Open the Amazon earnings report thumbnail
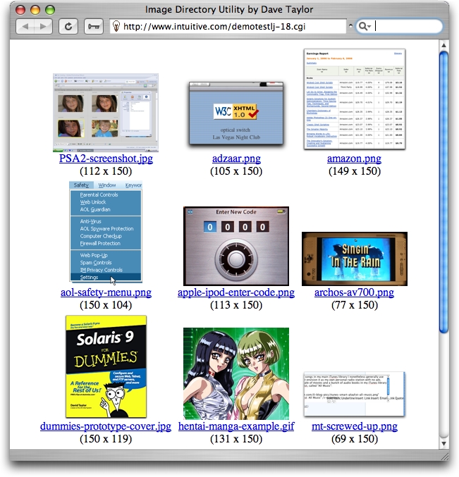The height and width of the screenshot is (477, 459). point(355,99)
